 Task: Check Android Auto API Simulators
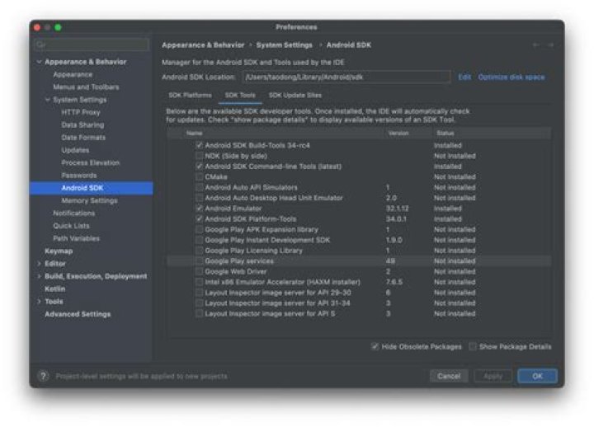(200, 187)
